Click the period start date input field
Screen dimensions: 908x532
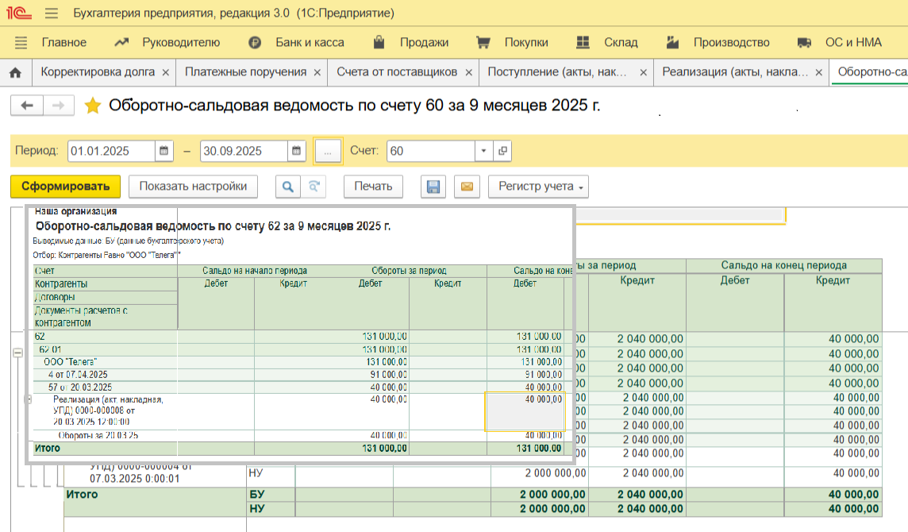coord(111,151)
